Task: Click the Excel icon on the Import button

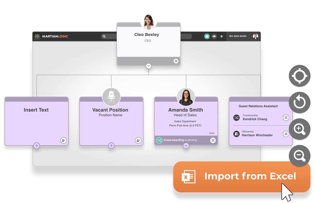Action: [x=189, y=176]
